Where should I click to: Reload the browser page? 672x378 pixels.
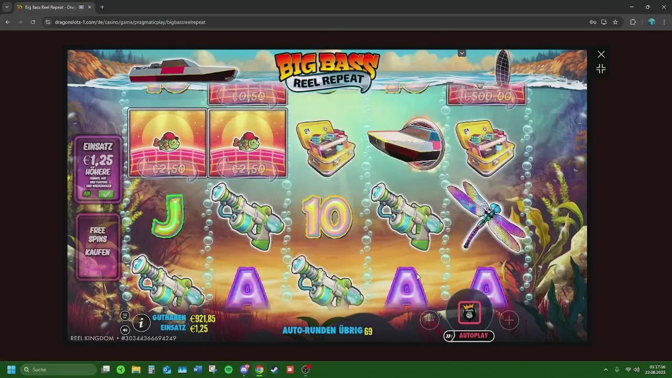pyautogui.click(x=33, y=22)
